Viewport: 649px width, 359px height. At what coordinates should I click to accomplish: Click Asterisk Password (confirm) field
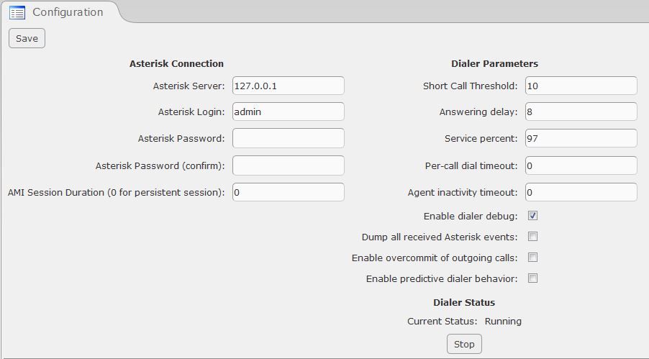tap(289, 165)
